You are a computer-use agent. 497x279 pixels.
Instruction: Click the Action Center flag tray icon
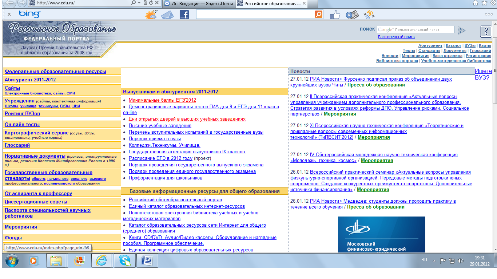[x=443, y=260]
